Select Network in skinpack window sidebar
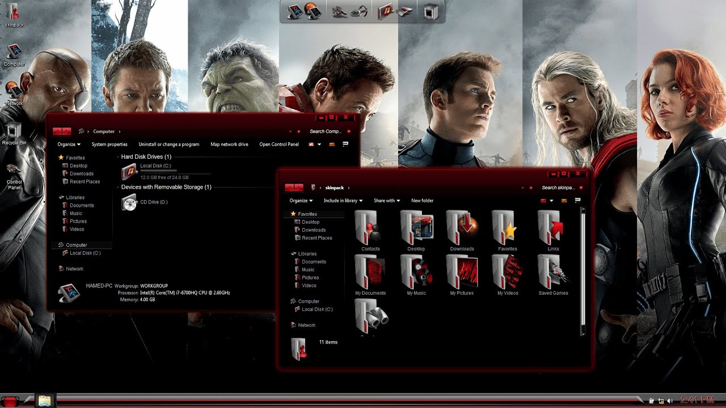This screenshot has height=408, width=726. click(x=303, y=325)
